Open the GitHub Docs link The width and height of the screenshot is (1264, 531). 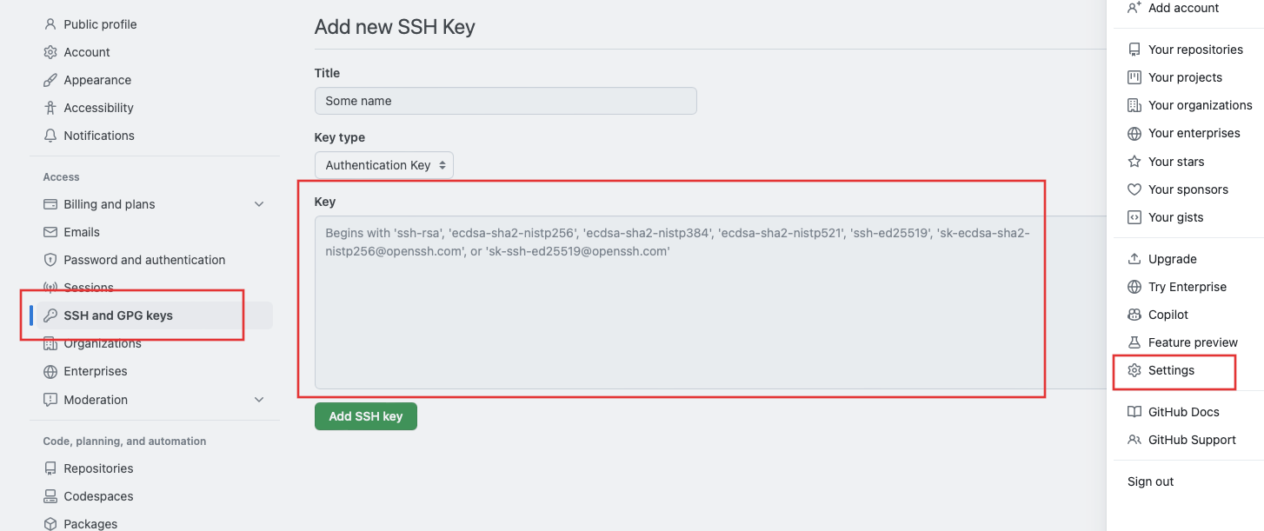(1183, 412)
